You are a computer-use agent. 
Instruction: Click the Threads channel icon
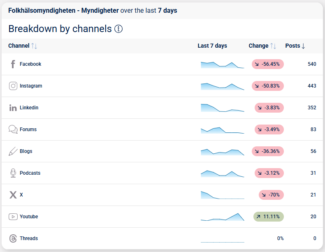point(13,238)
